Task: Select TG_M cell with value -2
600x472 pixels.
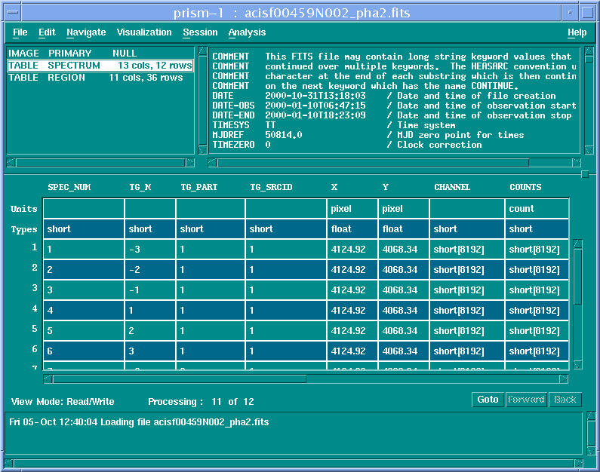Action: 150,270
